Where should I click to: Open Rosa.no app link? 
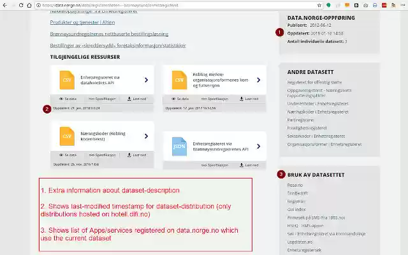(x=295, y=186)
